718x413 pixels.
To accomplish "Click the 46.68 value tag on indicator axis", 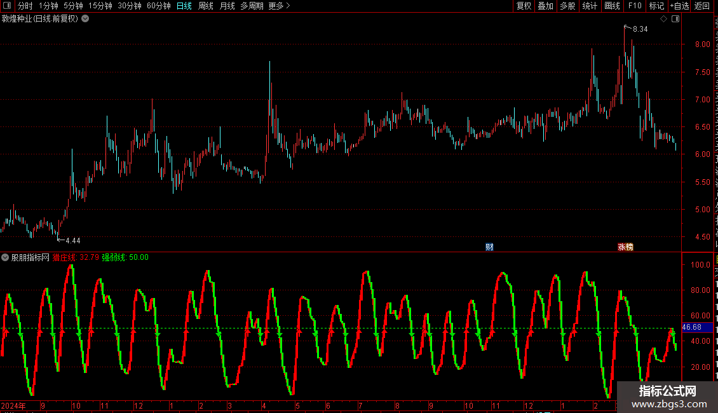I will tap(697, 327).
